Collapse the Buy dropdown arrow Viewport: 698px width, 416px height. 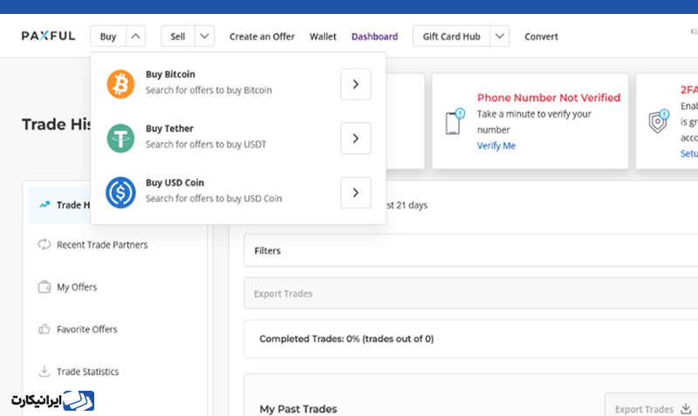tap(136, 36)
